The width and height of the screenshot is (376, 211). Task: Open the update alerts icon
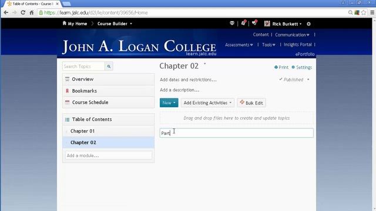pos(243,23)
